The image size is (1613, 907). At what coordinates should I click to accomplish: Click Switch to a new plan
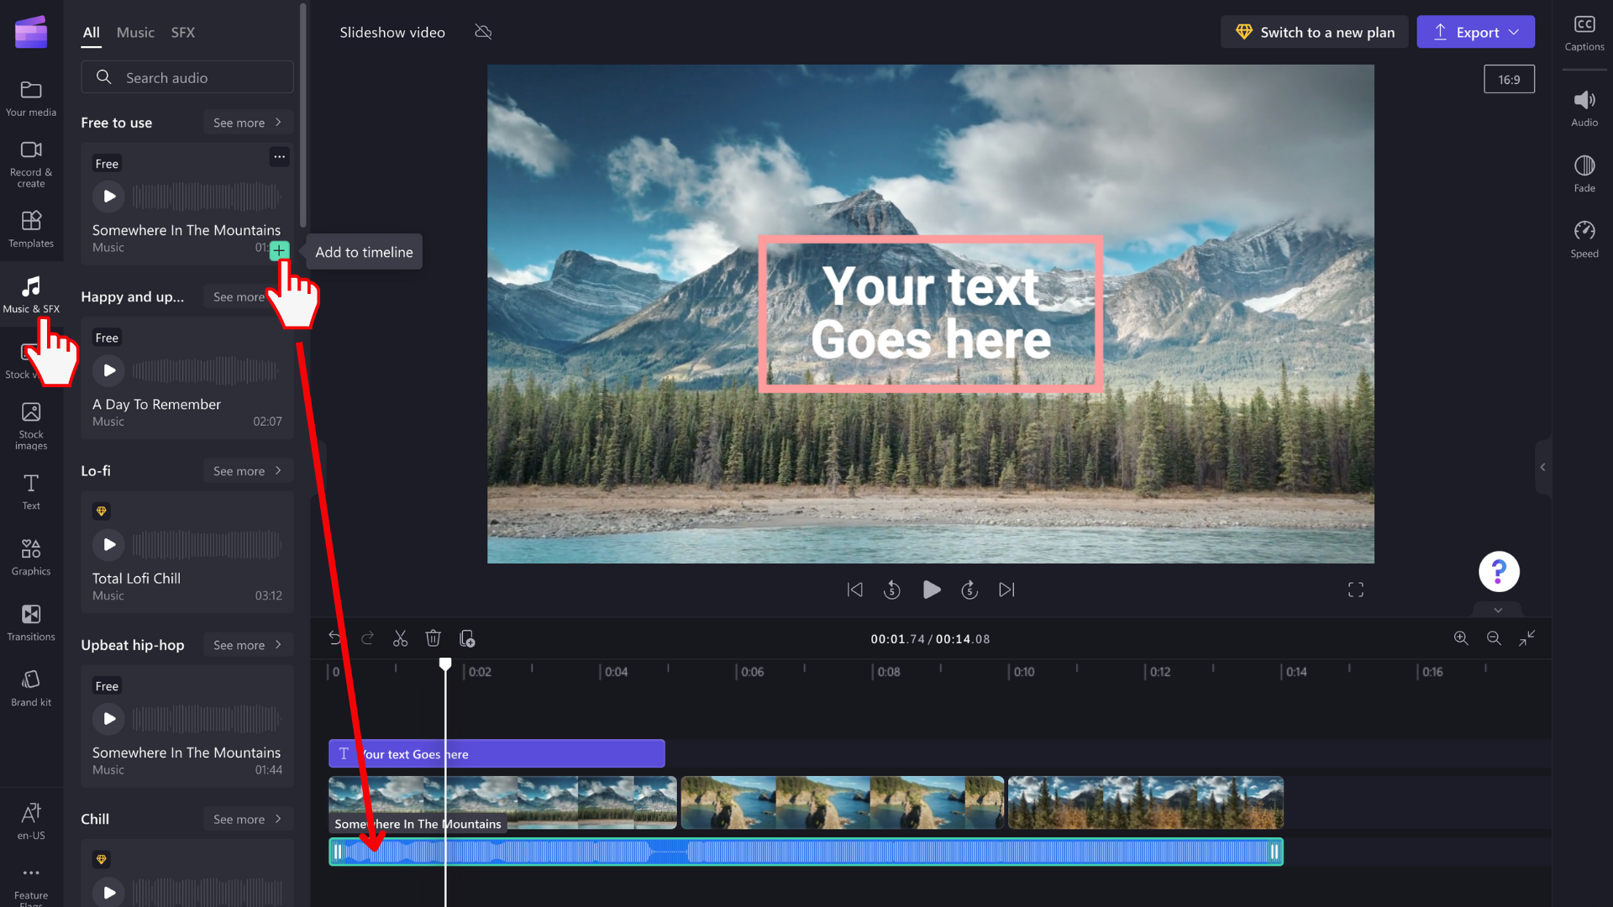[1314, 32]
